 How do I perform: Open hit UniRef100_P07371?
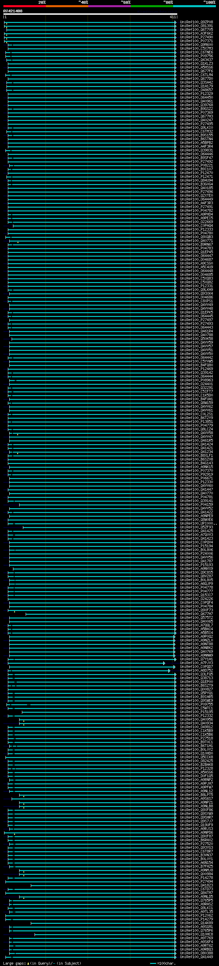point(196,41)
